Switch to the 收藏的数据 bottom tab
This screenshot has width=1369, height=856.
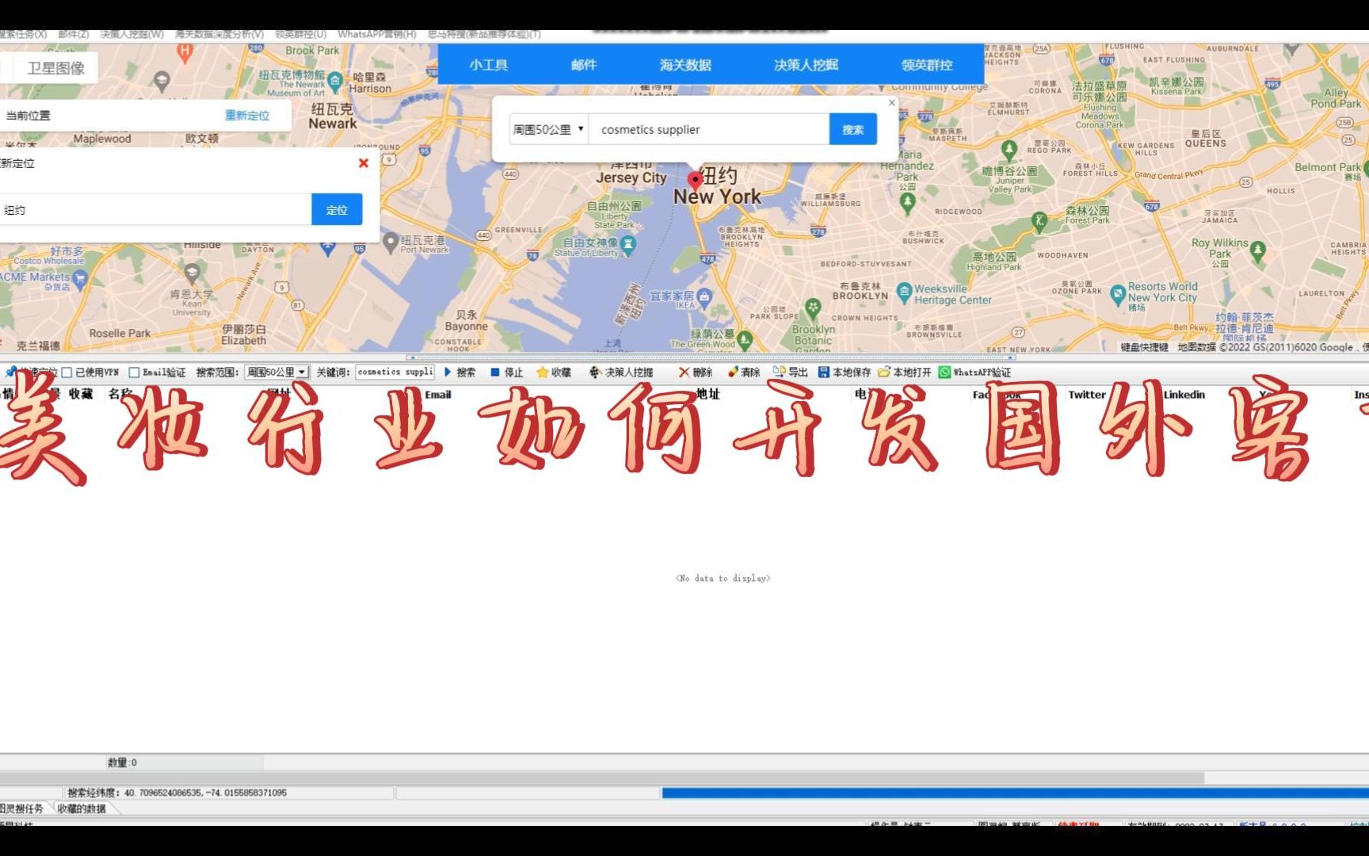click(x=82, y=808)
